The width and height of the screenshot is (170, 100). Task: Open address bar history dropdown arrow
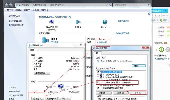point(106,5)
